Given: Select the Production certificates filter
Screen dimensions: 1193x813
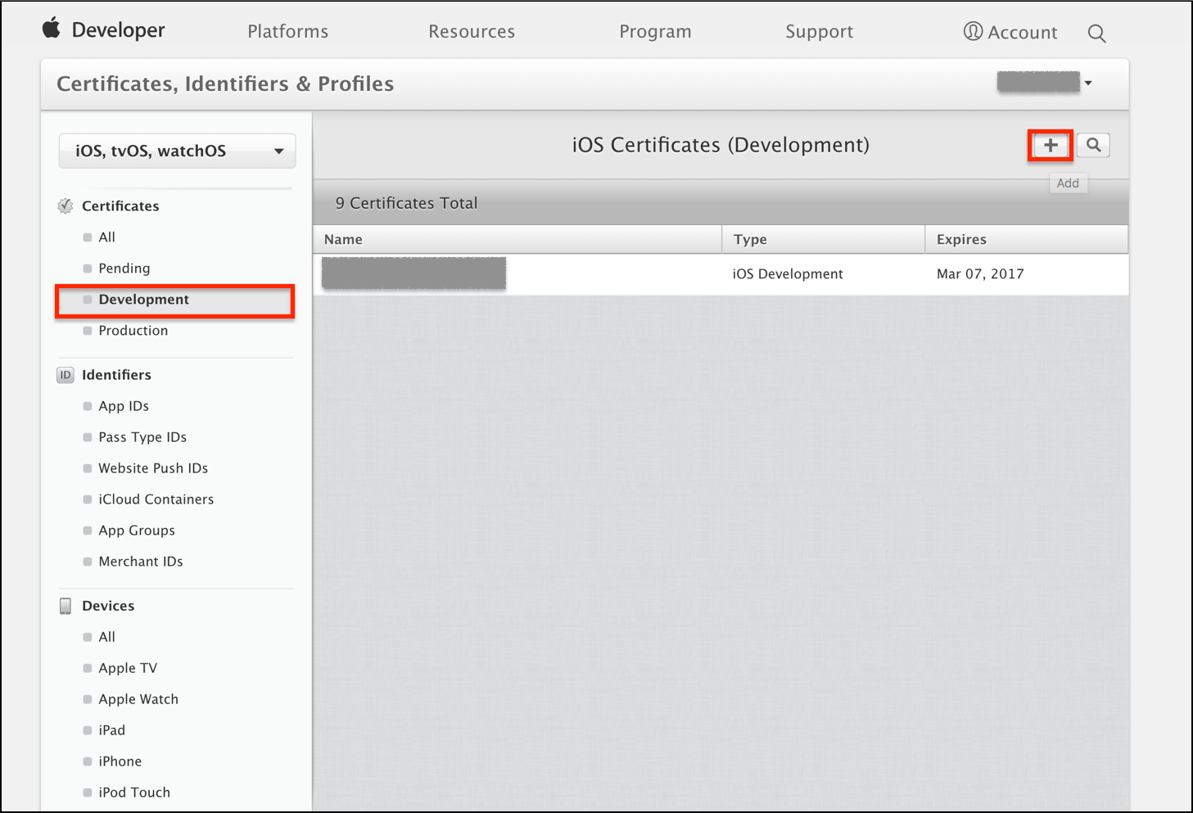Looking at the screenshot, I should pyautogui.click(x=133, y=330).
